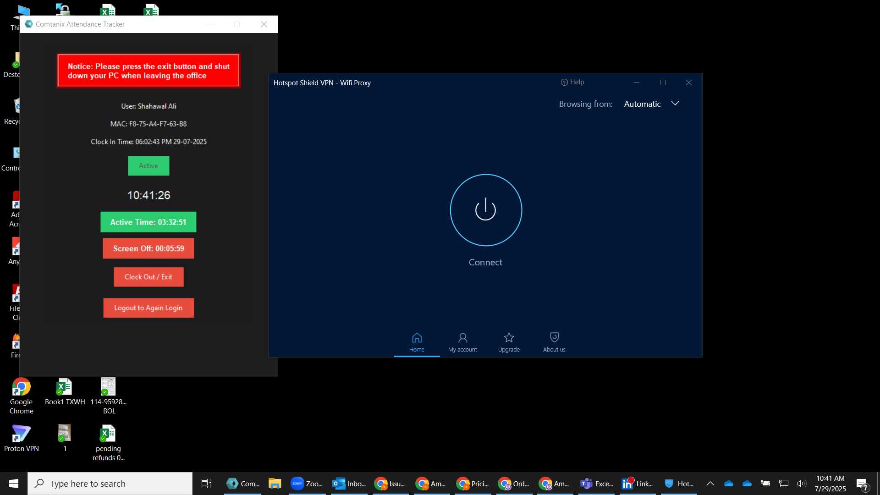Open network settings icon in system tray
Viewport: 880px width, 495px height.
[x=784, y=484]
